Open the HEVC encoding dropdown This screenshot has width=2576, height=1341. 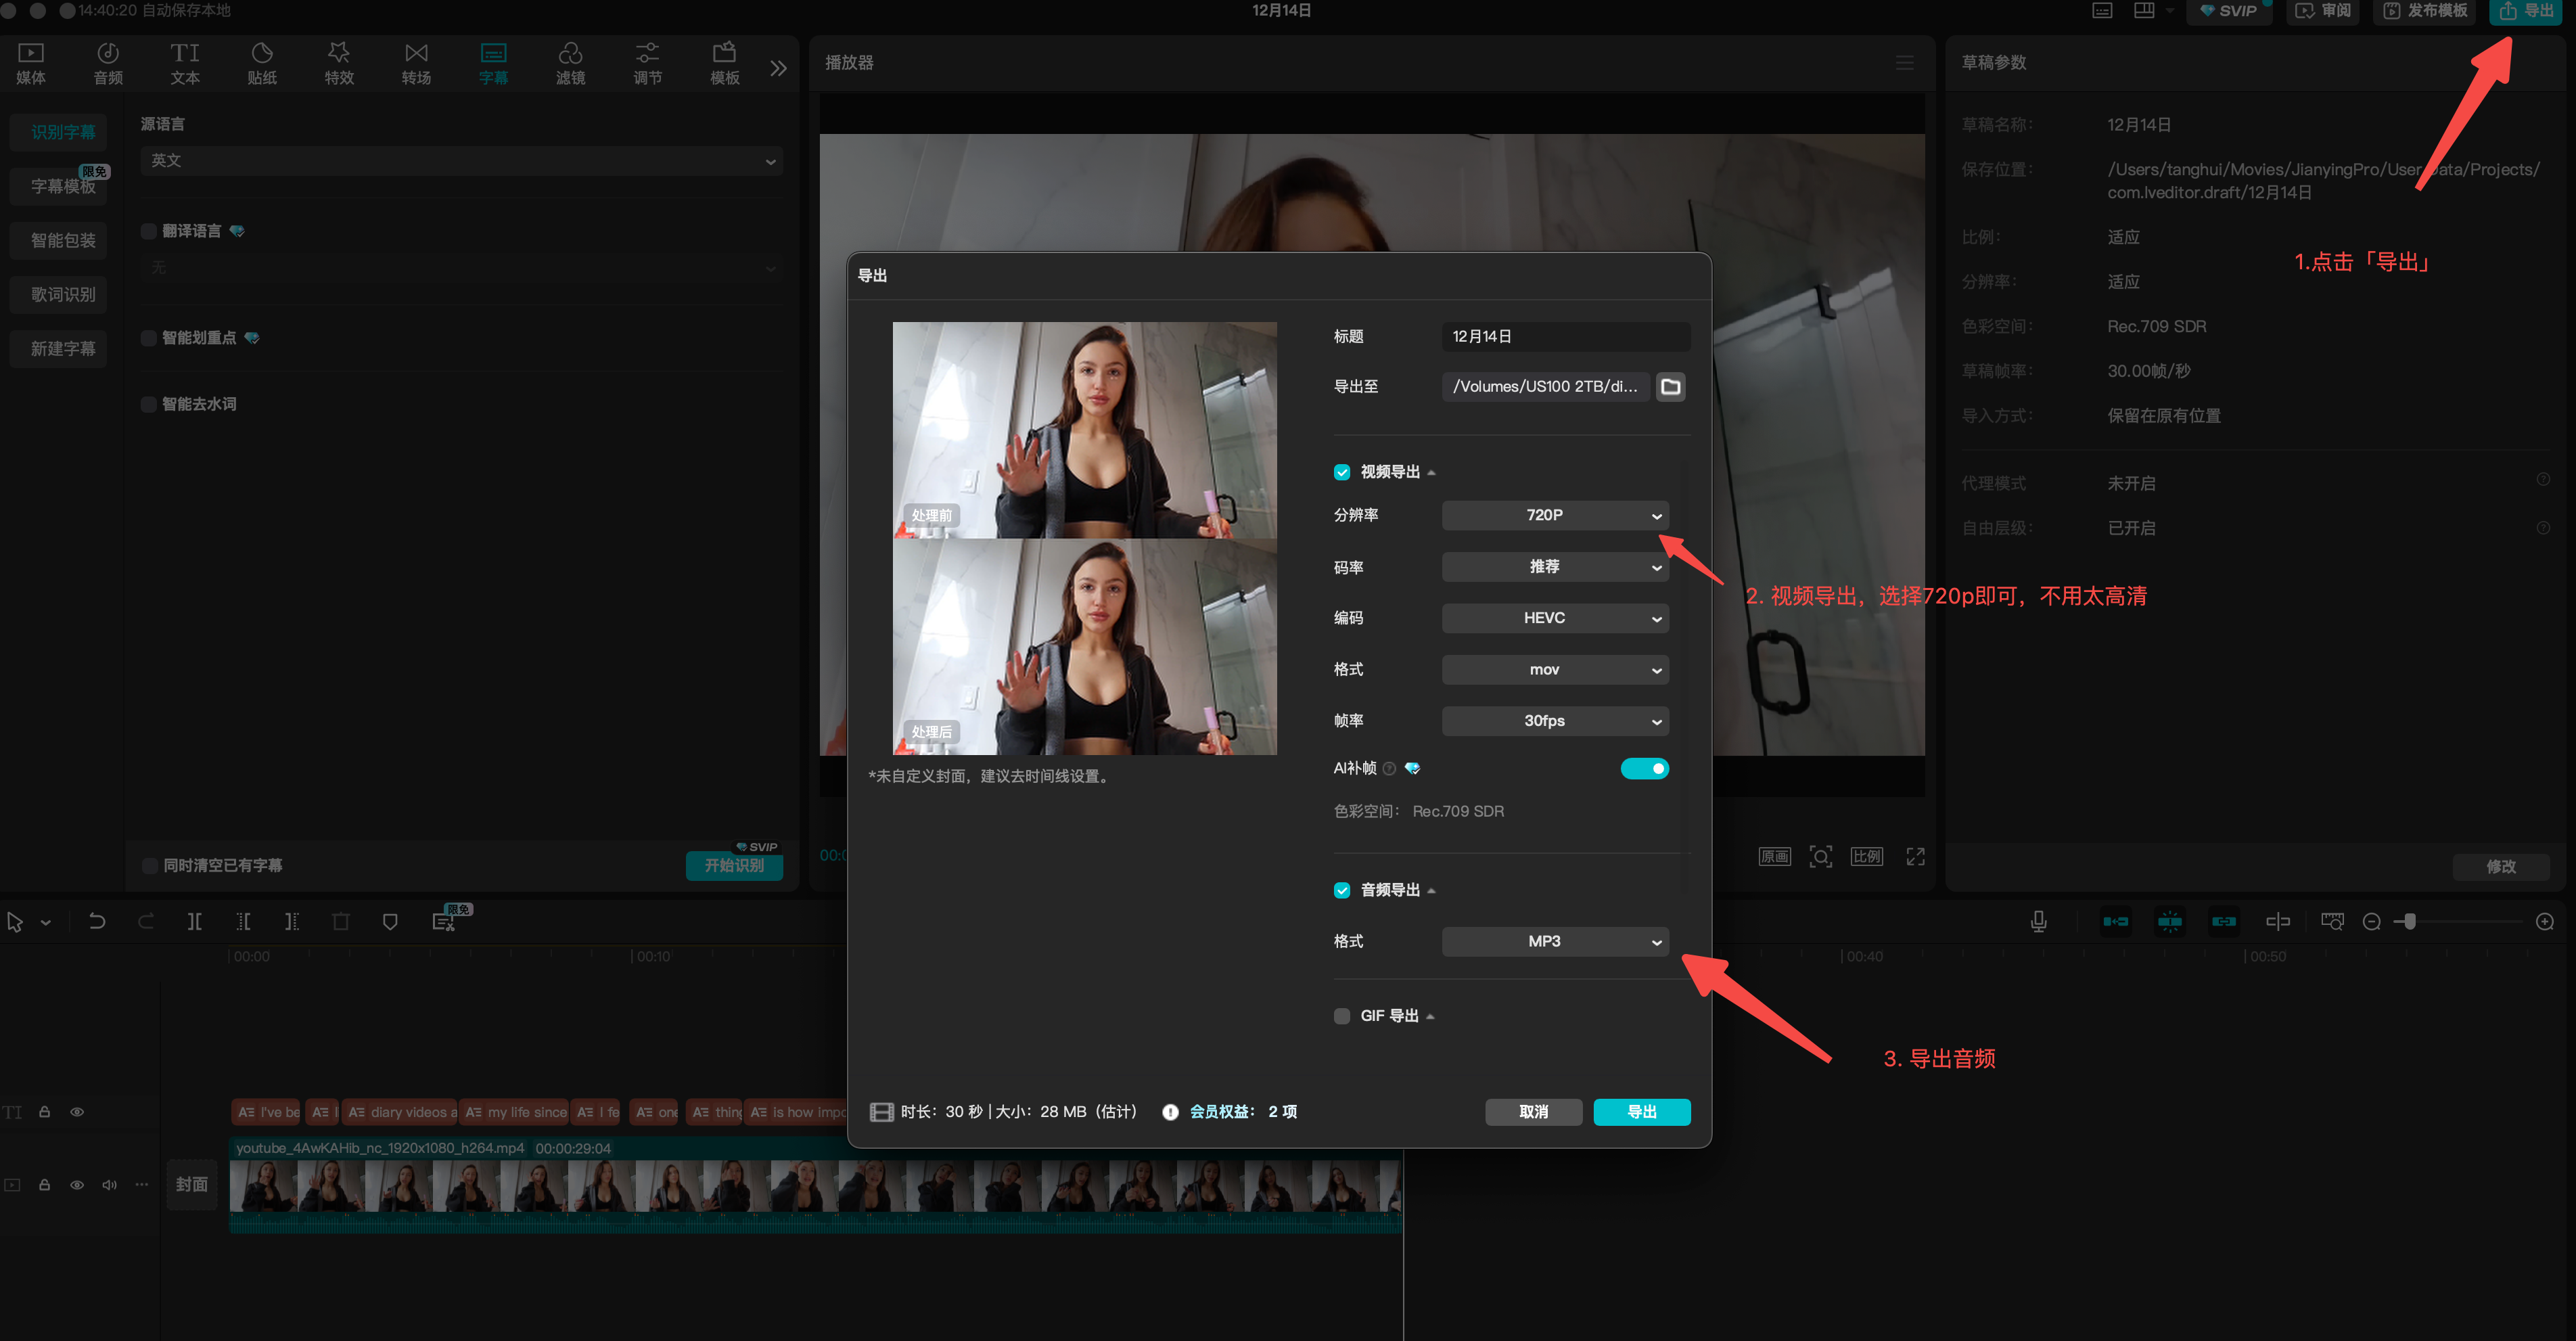1554,618
